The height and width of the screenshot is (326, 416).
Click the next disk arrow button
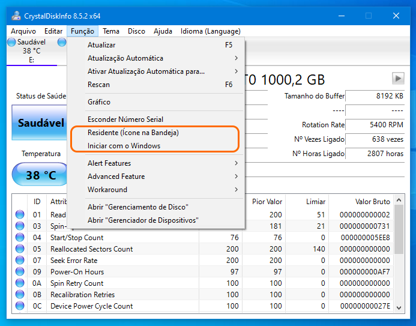(398, 78)
